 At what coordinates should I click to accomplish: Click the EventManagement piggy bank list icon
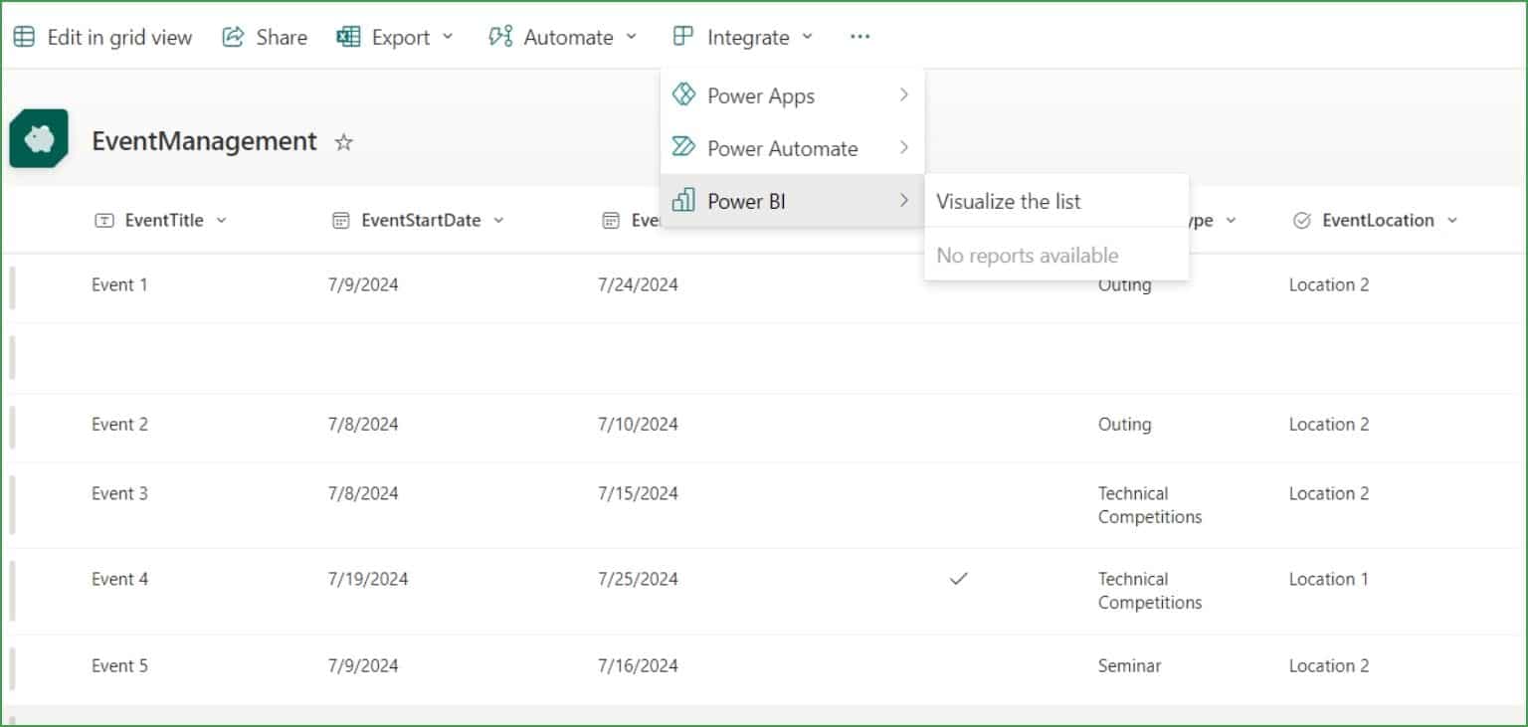39,138
